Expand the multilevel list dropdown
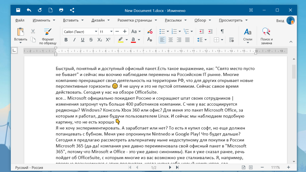 click(192, 32)
